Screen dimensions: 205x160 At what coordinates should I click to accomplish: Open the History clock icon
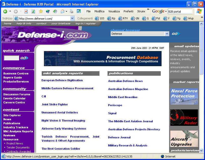(55, 12)
